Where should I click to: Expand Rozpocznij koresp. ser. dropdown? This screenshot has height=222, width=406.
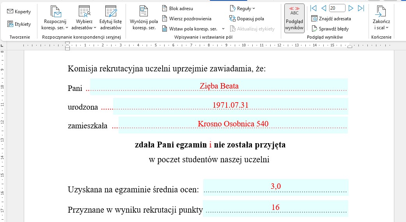pos(55,28)
